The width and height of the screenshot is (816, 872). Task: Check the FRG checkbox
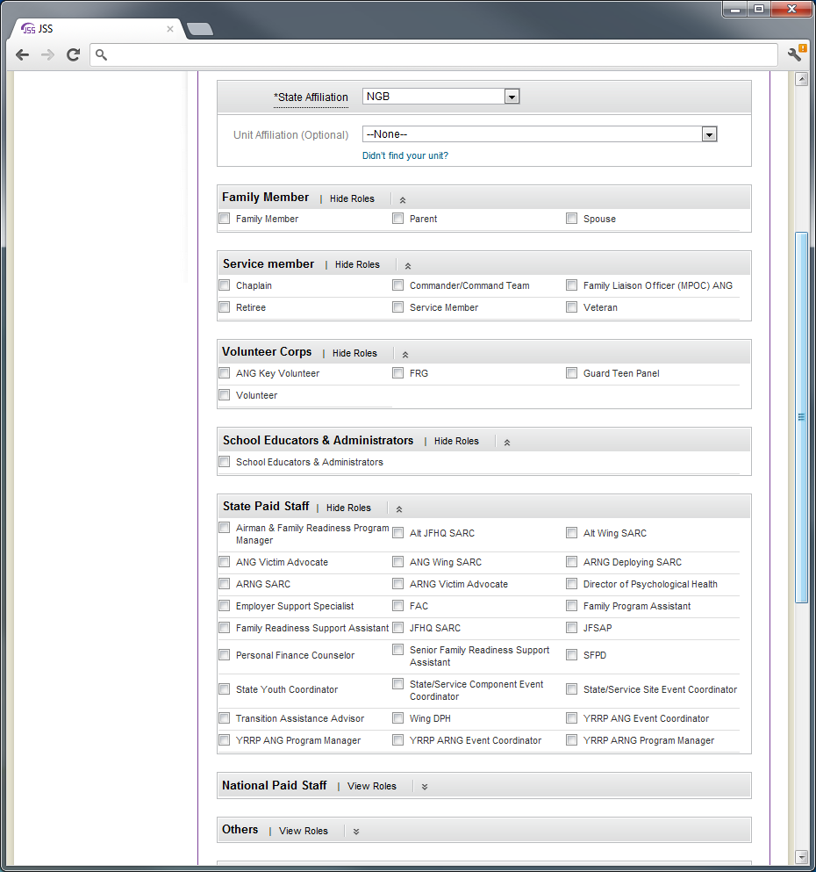397,373
